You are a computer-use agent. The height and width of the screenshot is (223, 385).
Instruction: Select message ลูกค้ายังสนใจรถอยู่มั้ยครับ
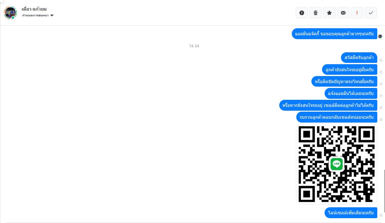pyautogui.click(x=349, y=70)
